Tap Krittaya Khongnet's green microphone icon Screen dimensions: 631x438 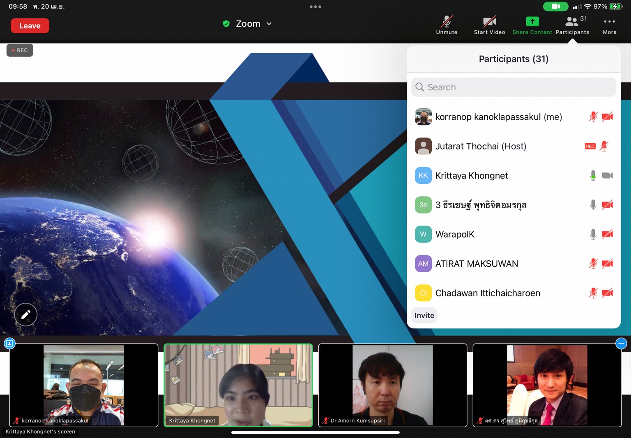tap(593, 176)
